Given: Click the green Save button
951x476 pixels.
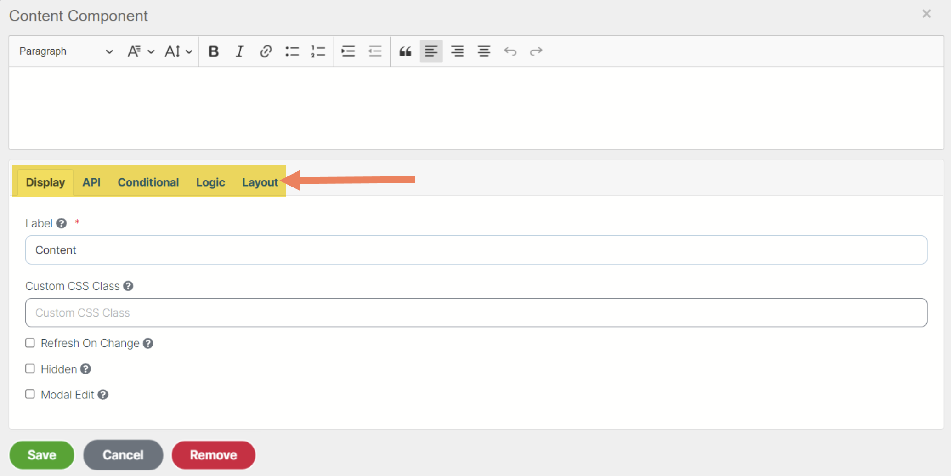Looking at the screenshot, I should coord(42,455).
